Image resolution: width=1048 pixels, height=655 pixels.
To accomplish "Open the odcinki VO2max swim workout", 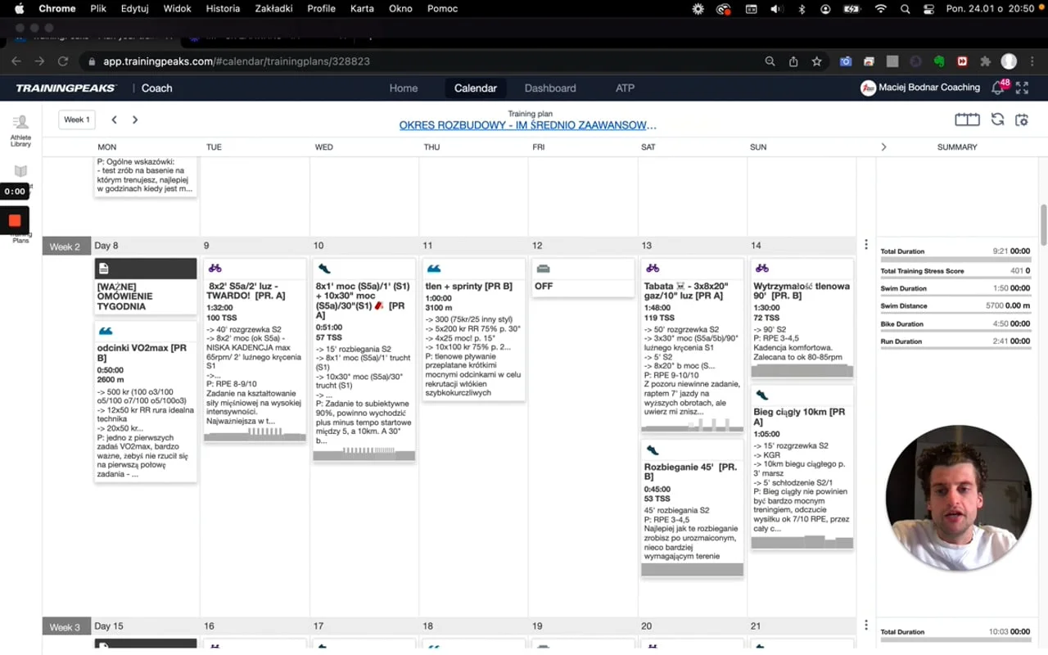I will tap(146, 401).
